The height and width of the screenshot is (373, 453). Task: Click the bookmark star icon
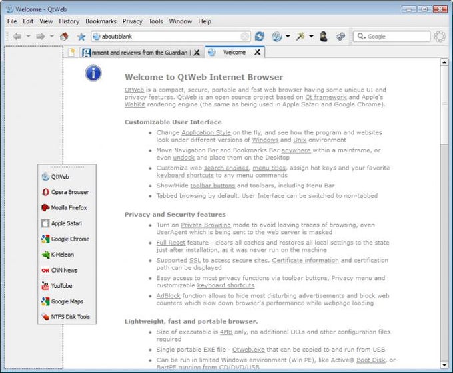81,37
